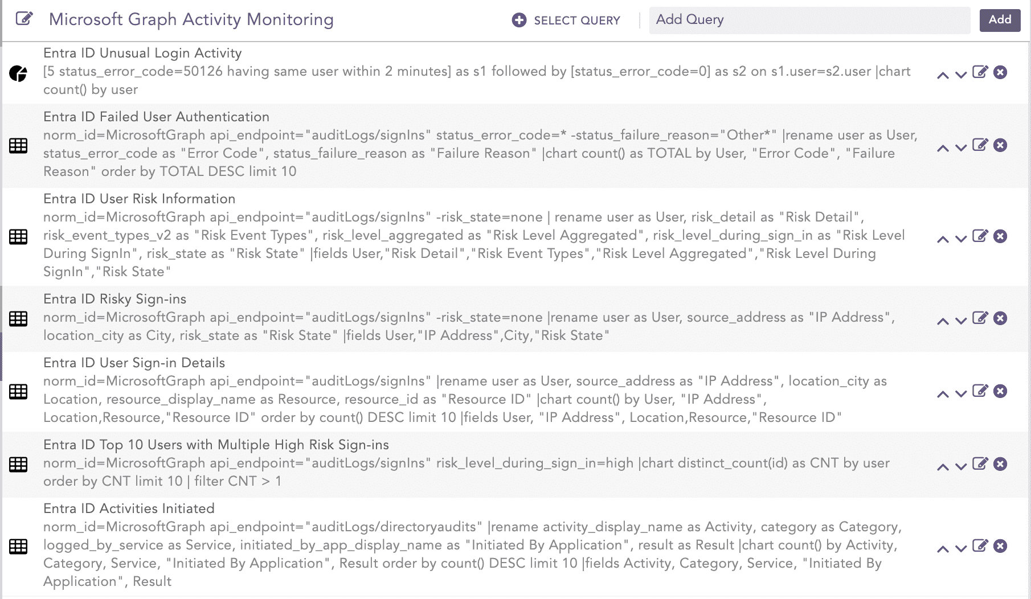Click the table icon for Top 10 Users High Risk Sign-ins

pyautogui.click(x=18, y=465)
